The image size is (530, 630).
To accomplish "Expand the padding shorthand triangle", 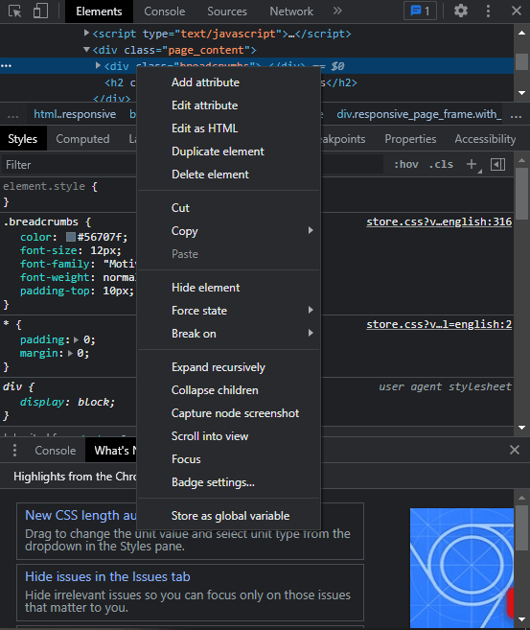I will pyautogui.click(x=77, y=339).
